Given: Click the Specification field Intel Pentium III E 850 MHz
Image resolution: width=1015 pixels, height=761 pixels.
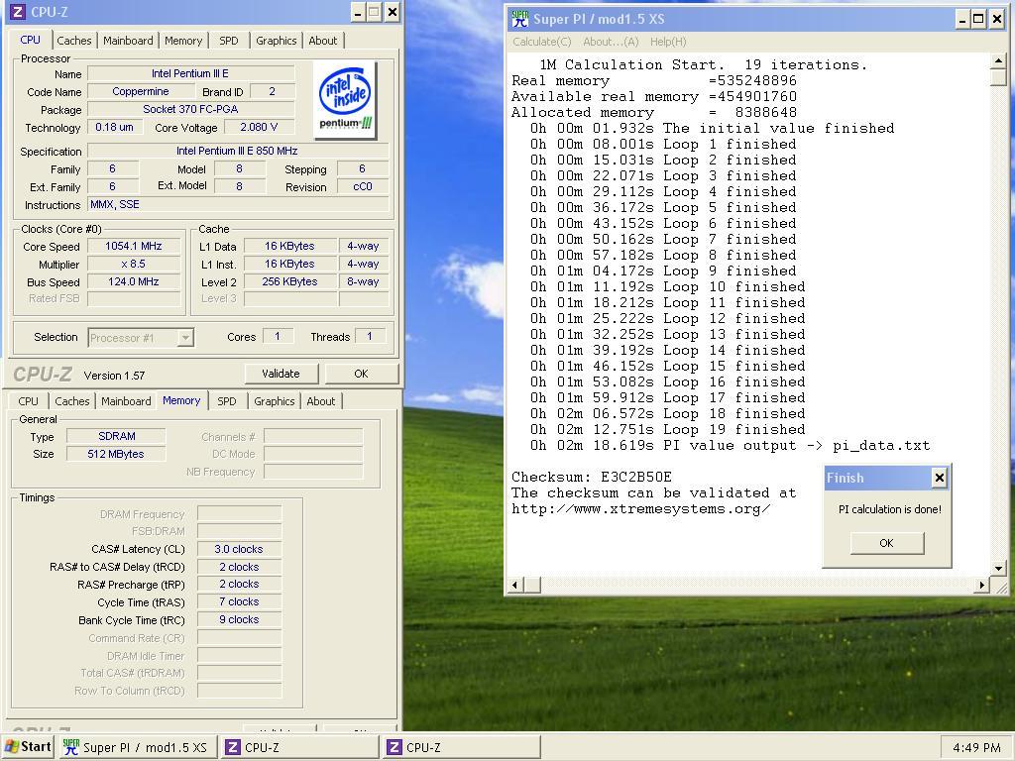Looking at the screenshot, I should 238,151.
